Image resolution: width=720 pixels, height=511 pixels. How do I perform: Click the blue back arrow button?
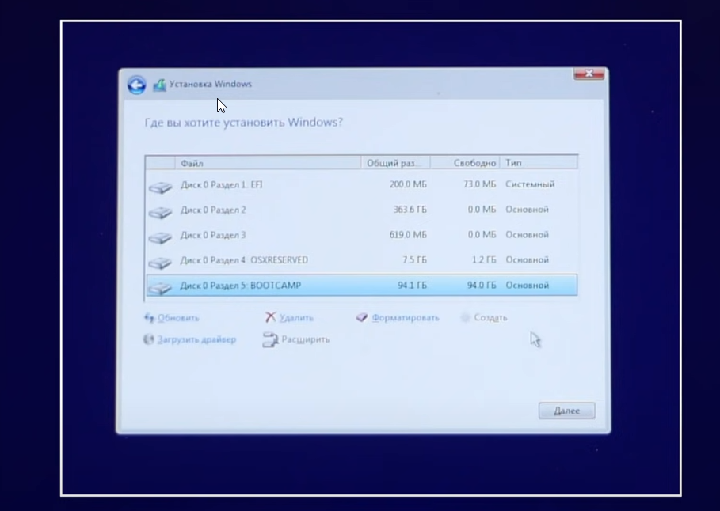click(136, 85)
